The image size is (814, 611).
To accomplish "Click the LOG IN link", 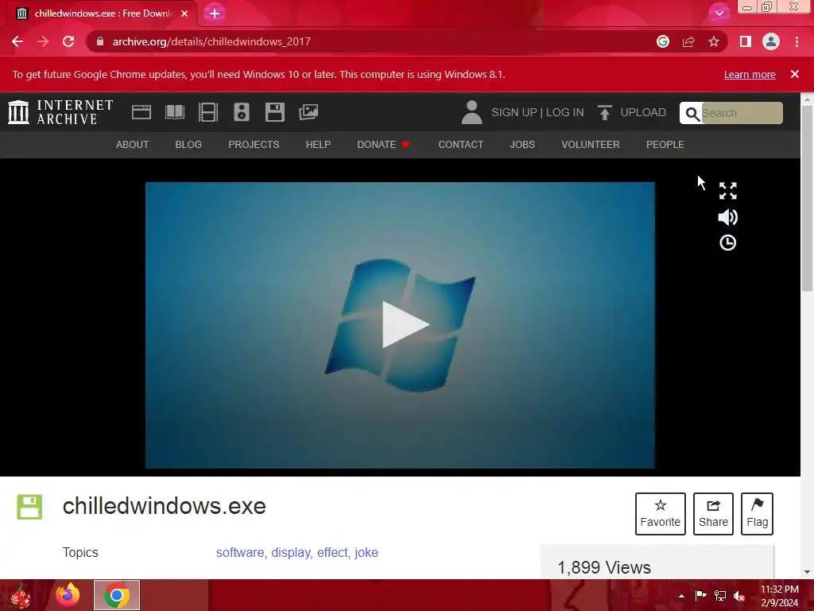I will (565, 112).
